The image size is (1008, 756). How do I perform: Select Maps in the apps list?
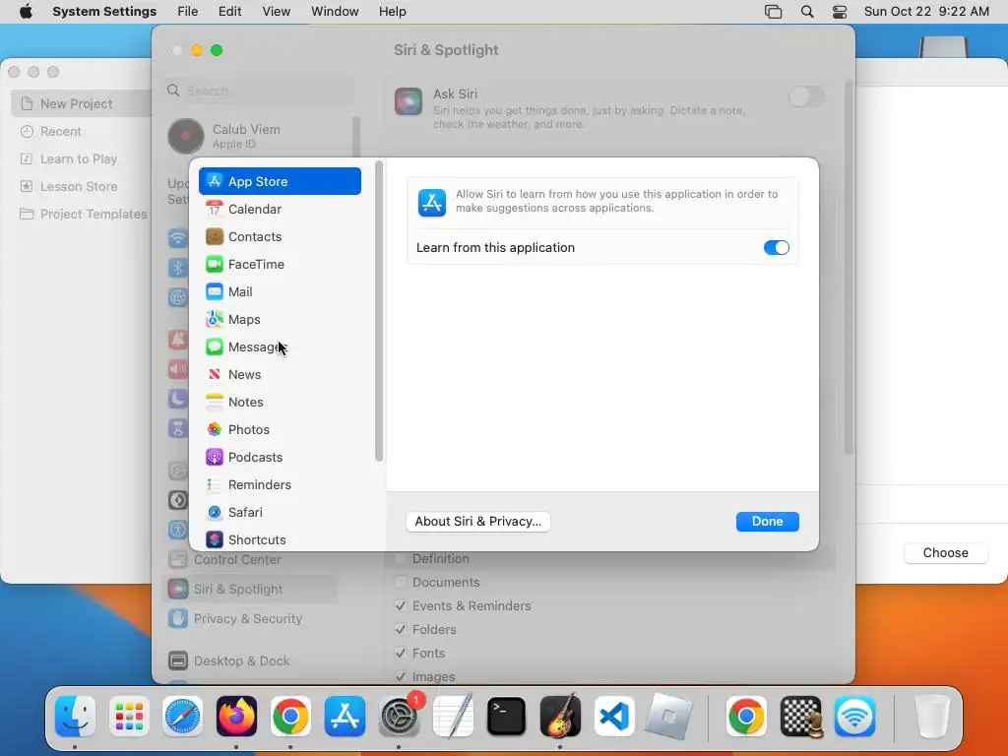pos(280,320)
